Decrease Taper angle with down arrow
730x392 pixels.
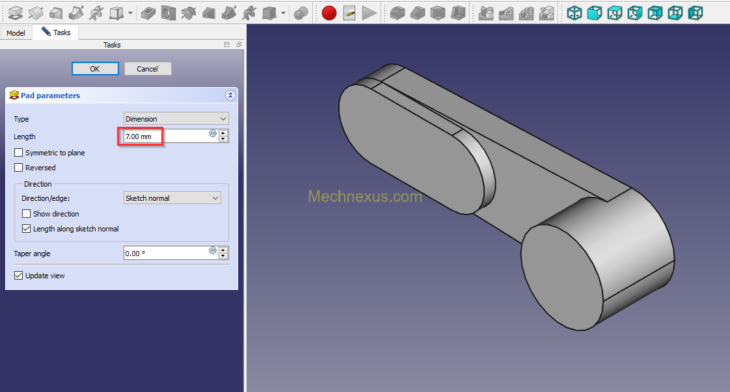pyautogui.click(x=223, y=256)
